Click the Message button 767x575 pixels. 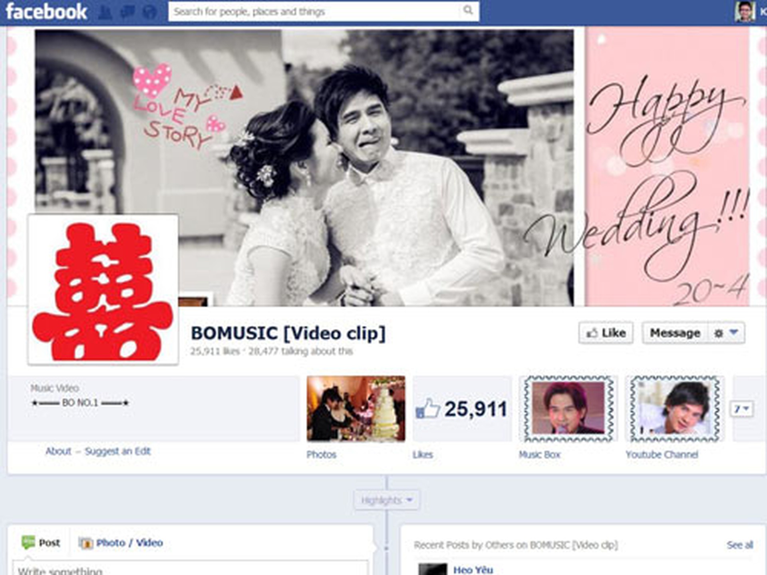[675, 333]
